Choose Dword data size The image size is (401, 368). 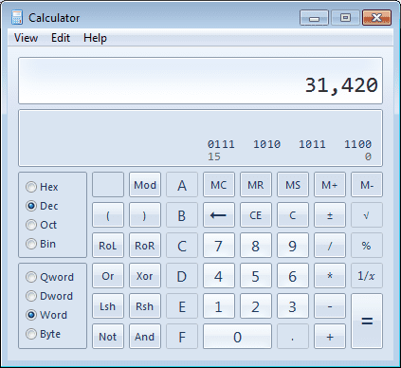(49, 296)
